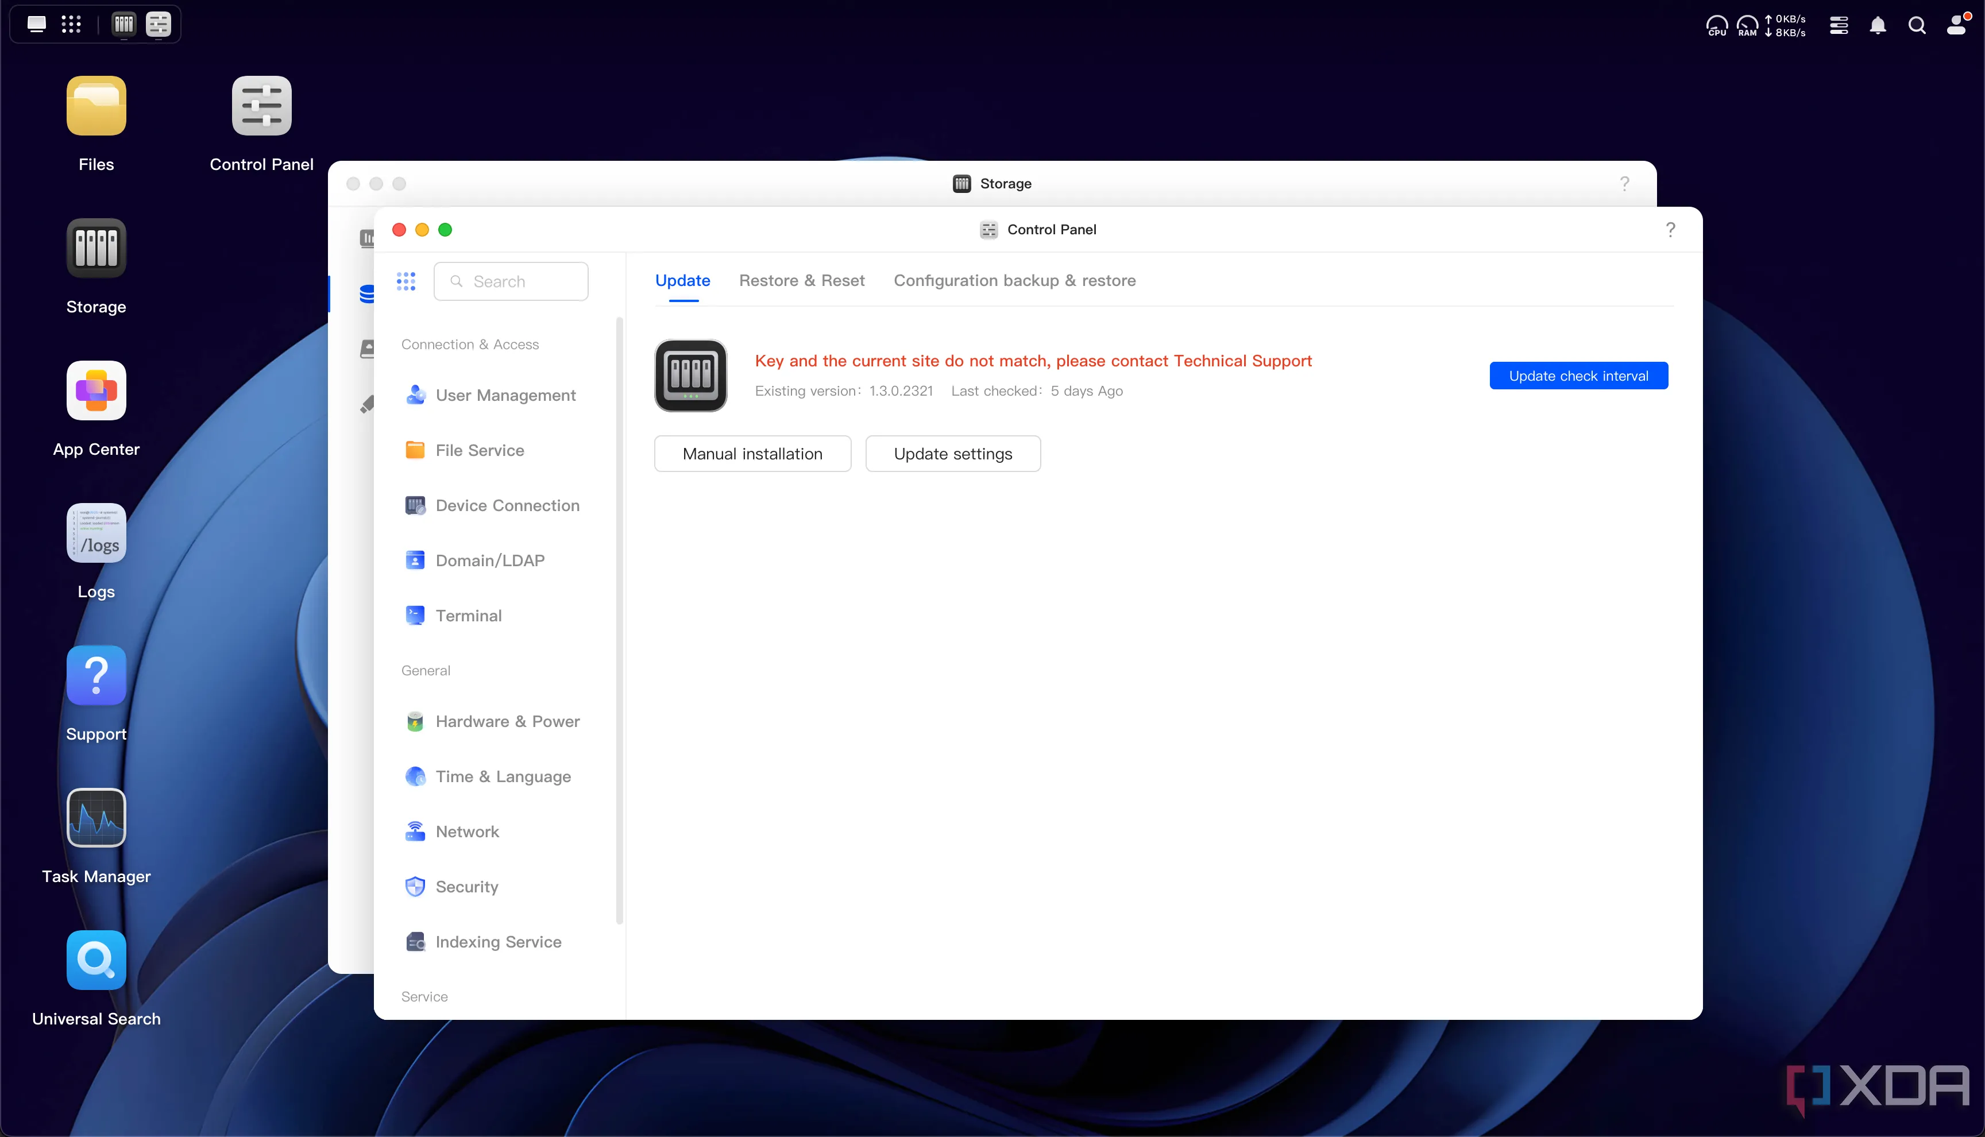The width and height of the screenshot is (1985, 1137).
Task: Open notifications bell
Action: tap(1878, 26)
